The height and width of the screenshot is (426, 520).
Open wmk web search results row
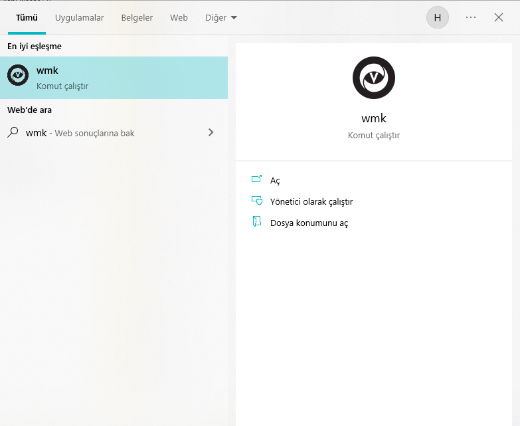click(x=114, y=133)
